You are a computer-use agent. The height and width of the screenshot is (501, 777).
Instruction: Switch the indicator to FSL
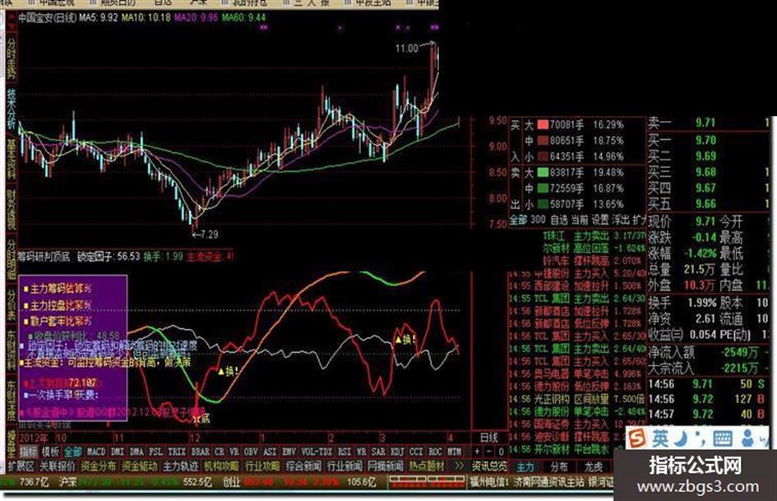pos(155,452)
